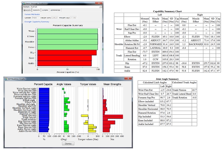
Task: Click the Strength Capability Summary heading
Action: (x=37, y=22)
